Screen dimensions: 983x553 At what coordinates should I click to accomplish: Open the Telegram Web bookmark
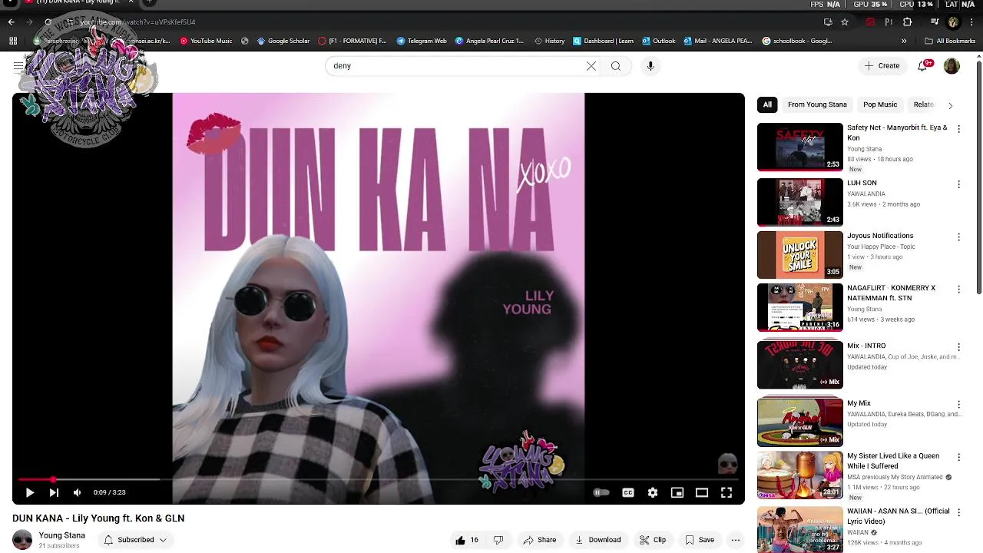pyautogui.click(x=422, y=41)
